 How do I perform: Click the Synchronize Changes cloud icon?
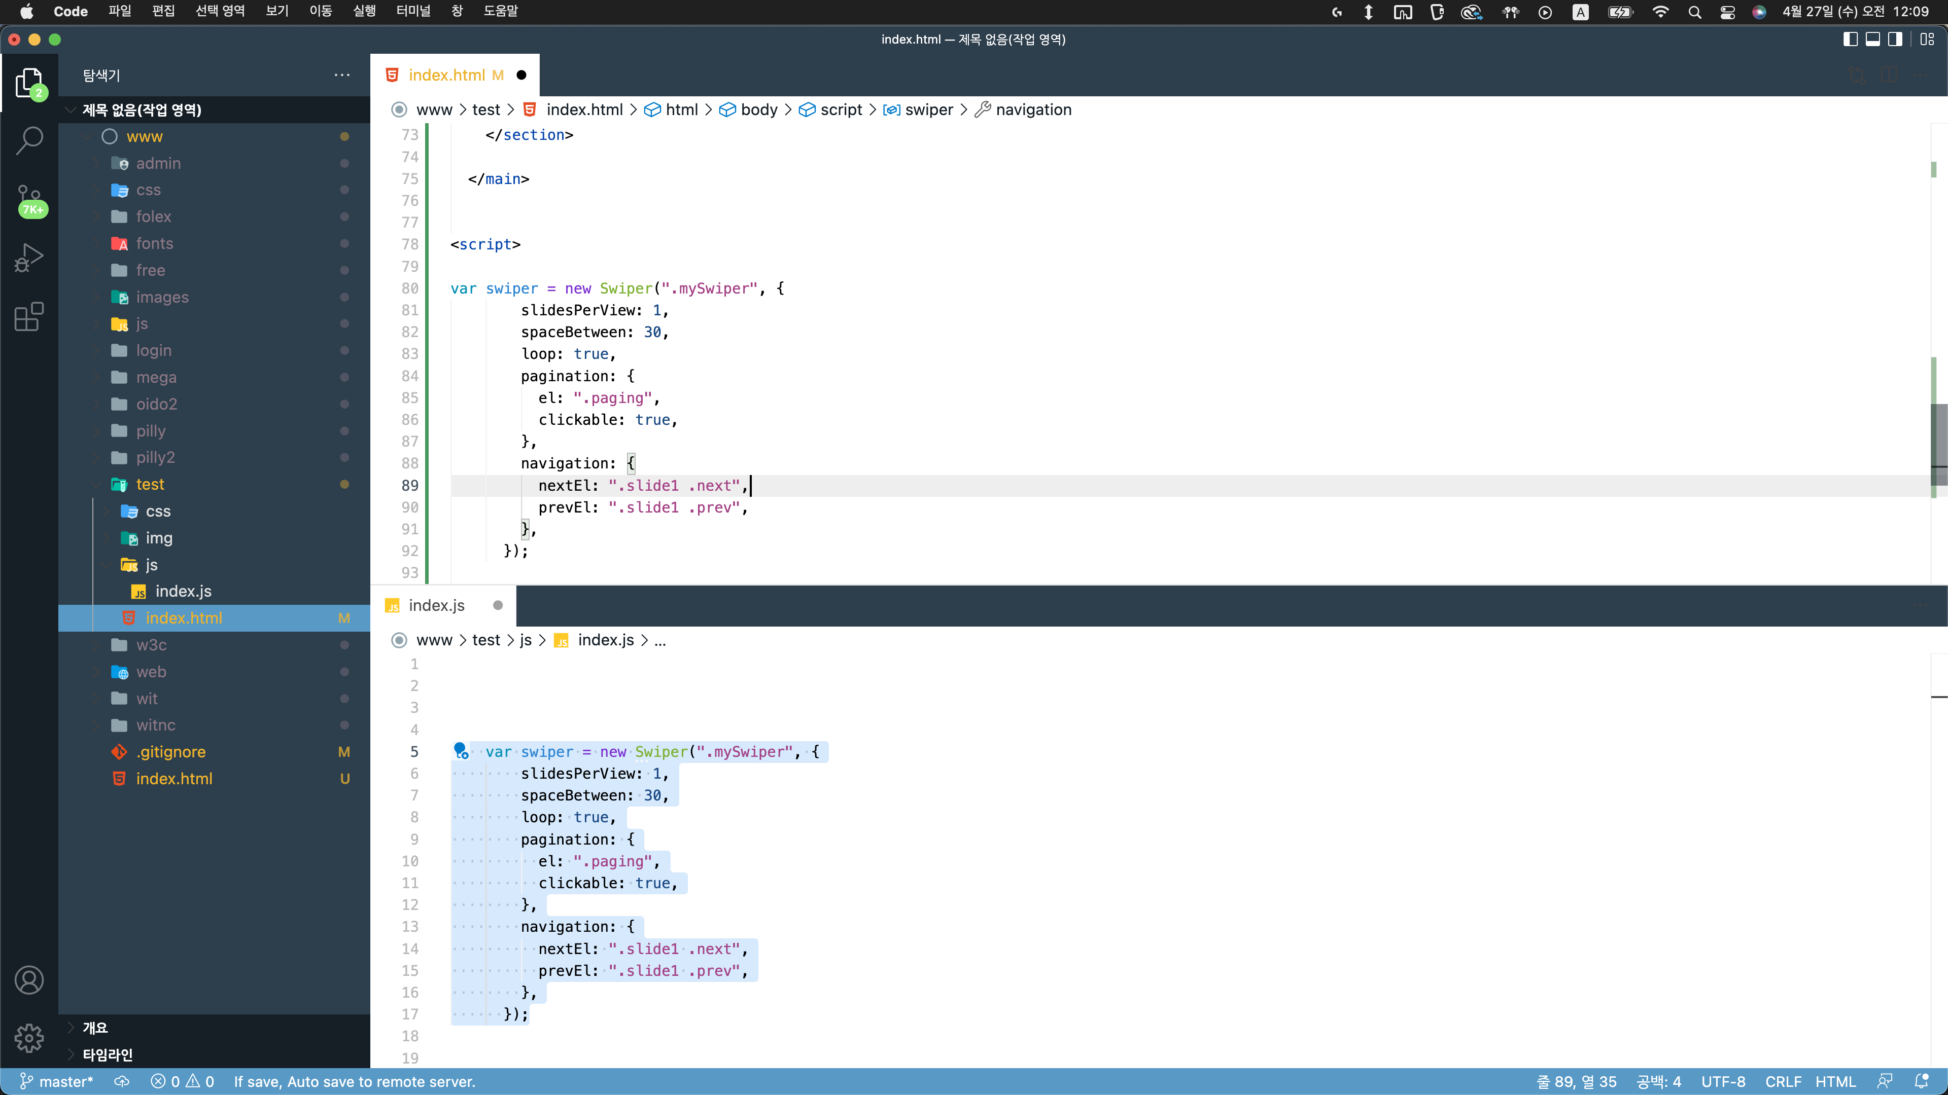tap(121, 1081)
